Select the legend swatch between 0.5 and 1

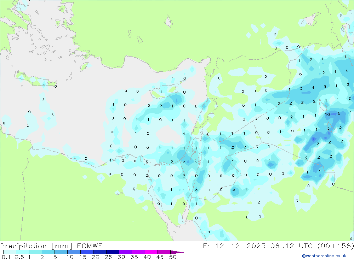point(23,252)
